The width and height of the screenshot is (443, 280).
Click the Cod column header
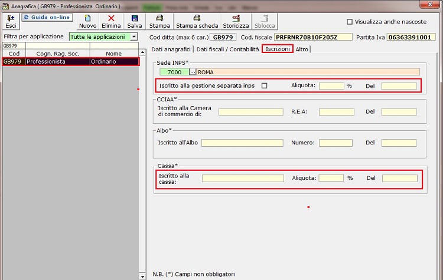(x=14, y=54)
